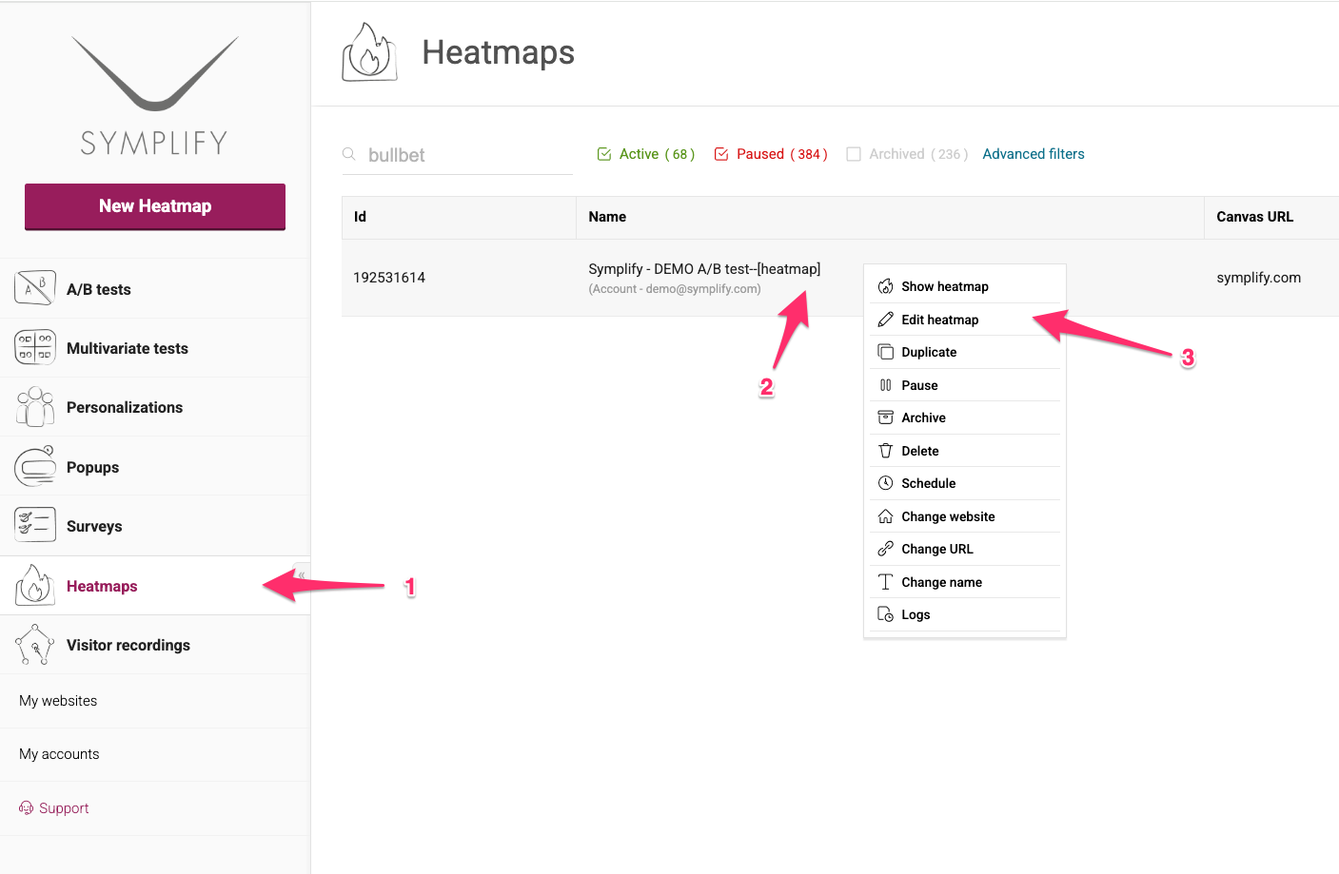Collapse the sidebar using the chevron near Heatmaps
This screenshot has width=1339, height=874.
coord(302,575)
